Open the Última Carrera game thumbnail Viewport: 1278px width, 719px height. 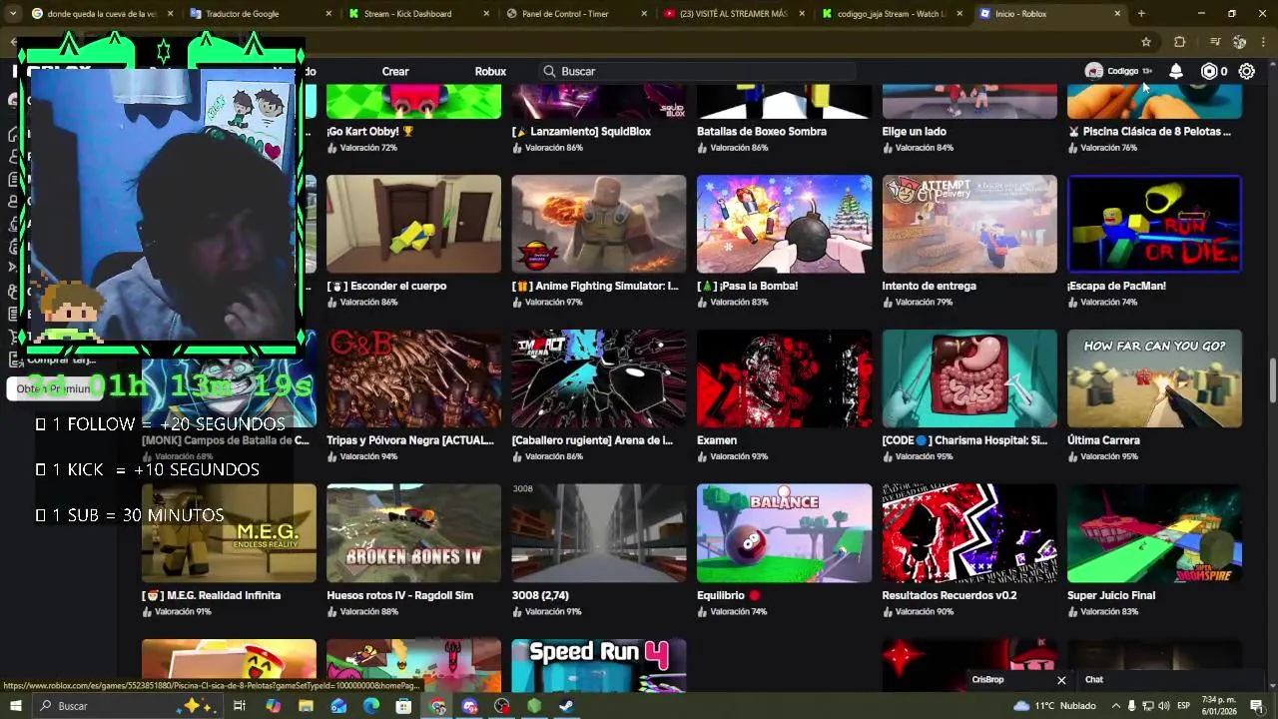coord(1154,378)
